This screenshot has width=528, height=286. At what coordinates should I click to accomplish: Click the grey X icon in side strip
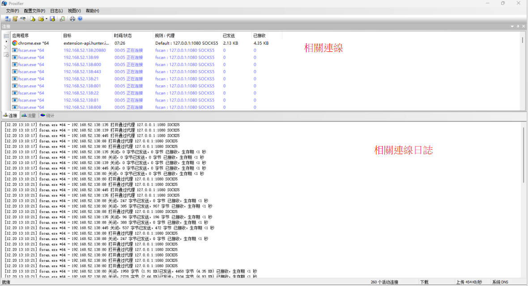[x=6, y=47]
